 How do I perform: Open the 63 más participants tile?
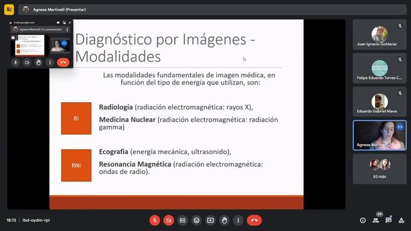[380, 169]
